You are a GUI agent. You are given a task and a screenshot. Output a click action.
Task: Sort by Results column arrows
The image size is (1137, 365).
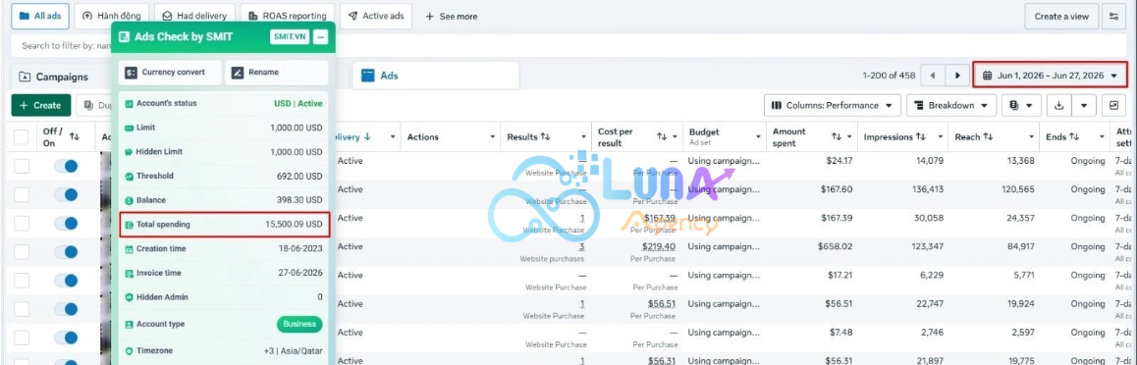pyautogui.click(x=545, y=137)
